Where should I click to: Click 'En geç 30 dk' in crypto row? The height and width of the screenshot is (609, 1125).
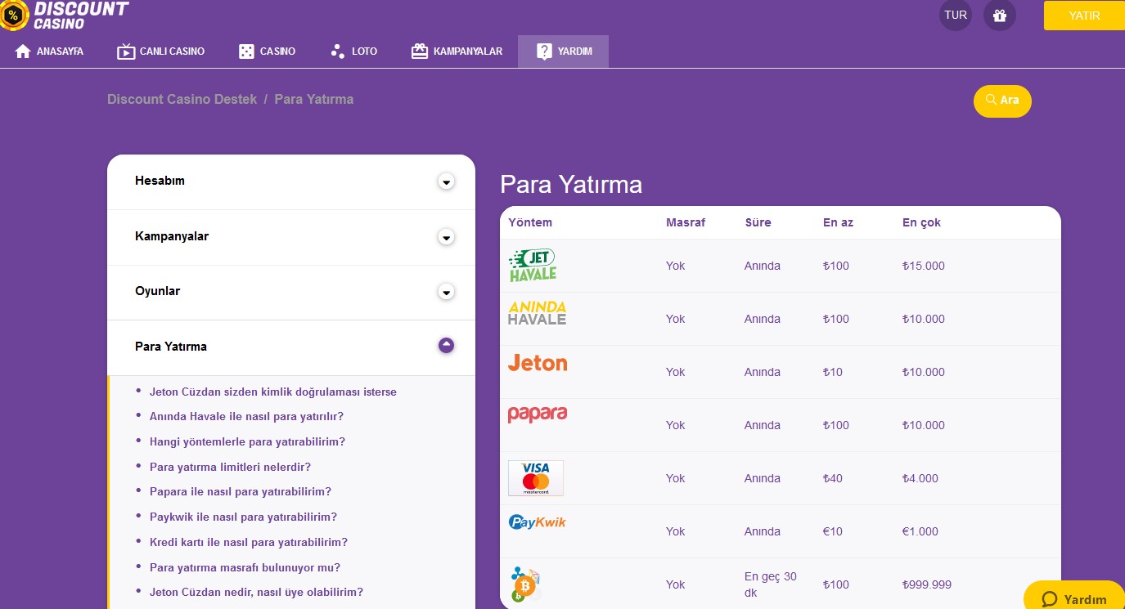click(771, 584)
